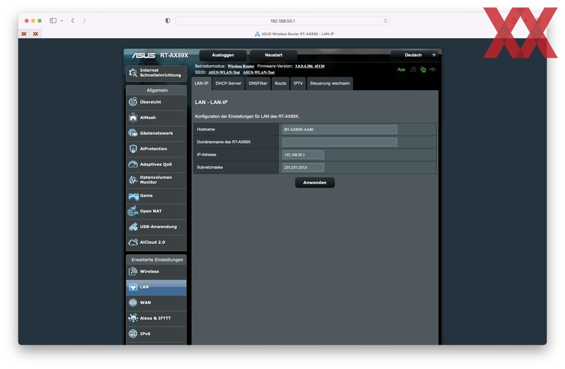Open the Gästenetzwerk globe icon
Image resolution: width=565 pixels, height=369 pixels.
133,133
